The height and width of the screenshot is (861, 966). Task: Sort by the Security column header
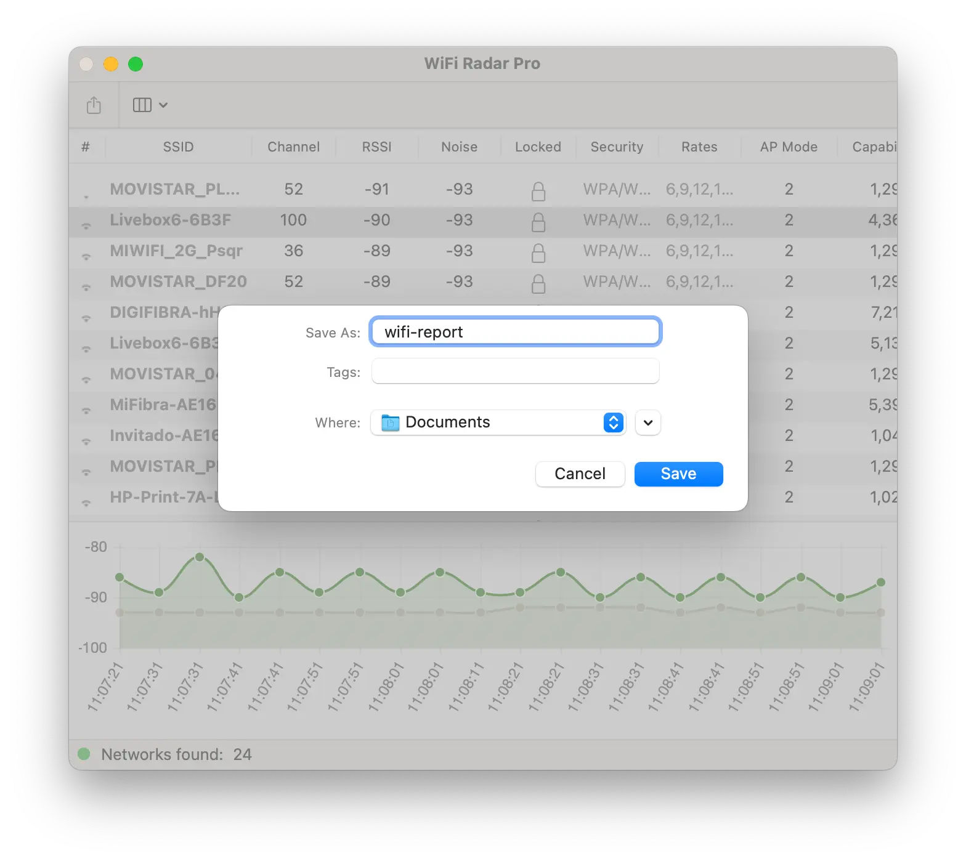[x=617, y=147]
